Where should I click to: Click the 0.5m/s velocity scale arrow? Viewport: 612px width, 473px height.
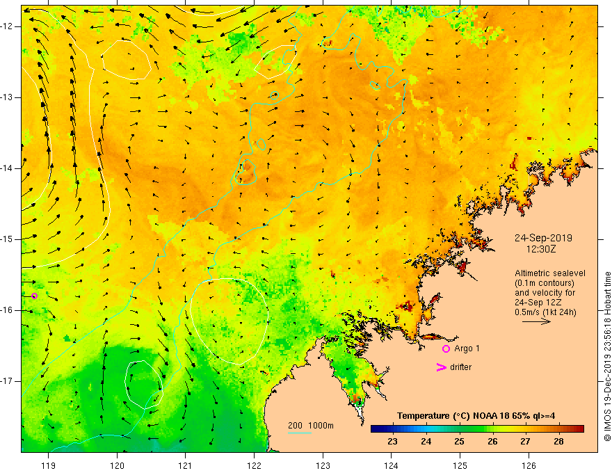pyautogui.click(x=536, y=322)
